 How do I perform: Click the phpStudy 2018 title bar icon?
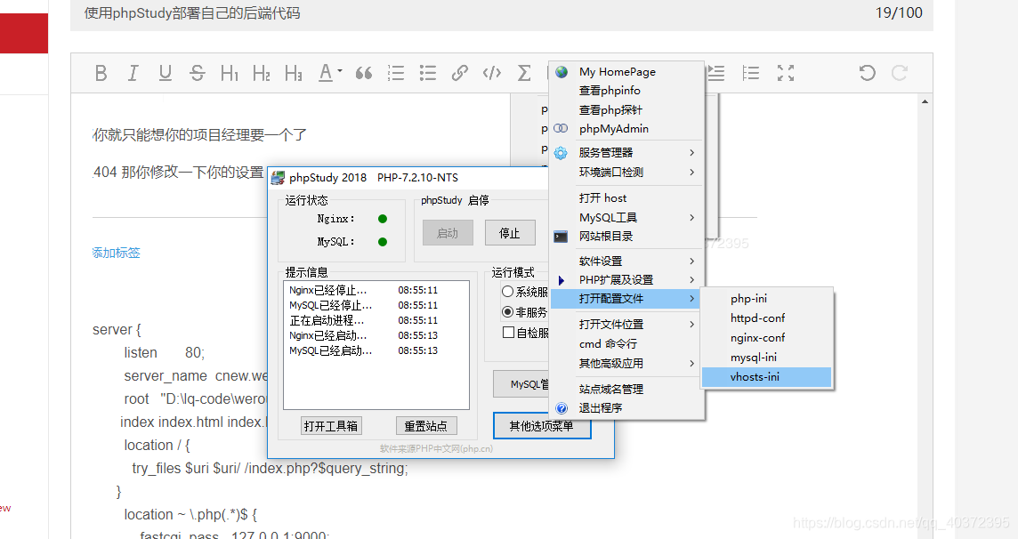(x=278, y=178)
